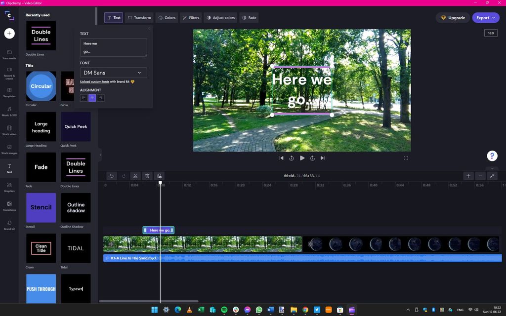Align text left
Screen dimensions: 506x316
pos(84,98)
